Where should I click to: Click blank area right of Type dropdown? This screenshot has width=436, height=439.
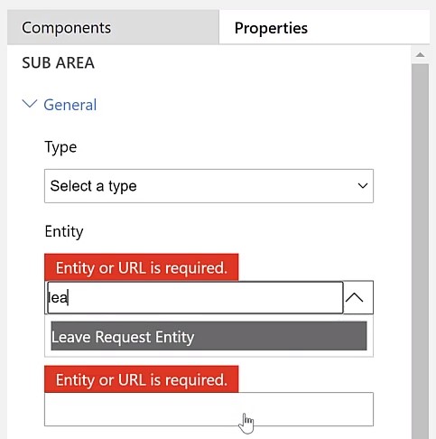click(392, 186)
